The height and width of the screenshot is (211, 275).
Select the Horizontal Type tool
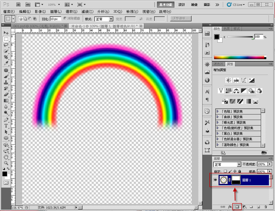pyautogui.click(x=6, y=126)
